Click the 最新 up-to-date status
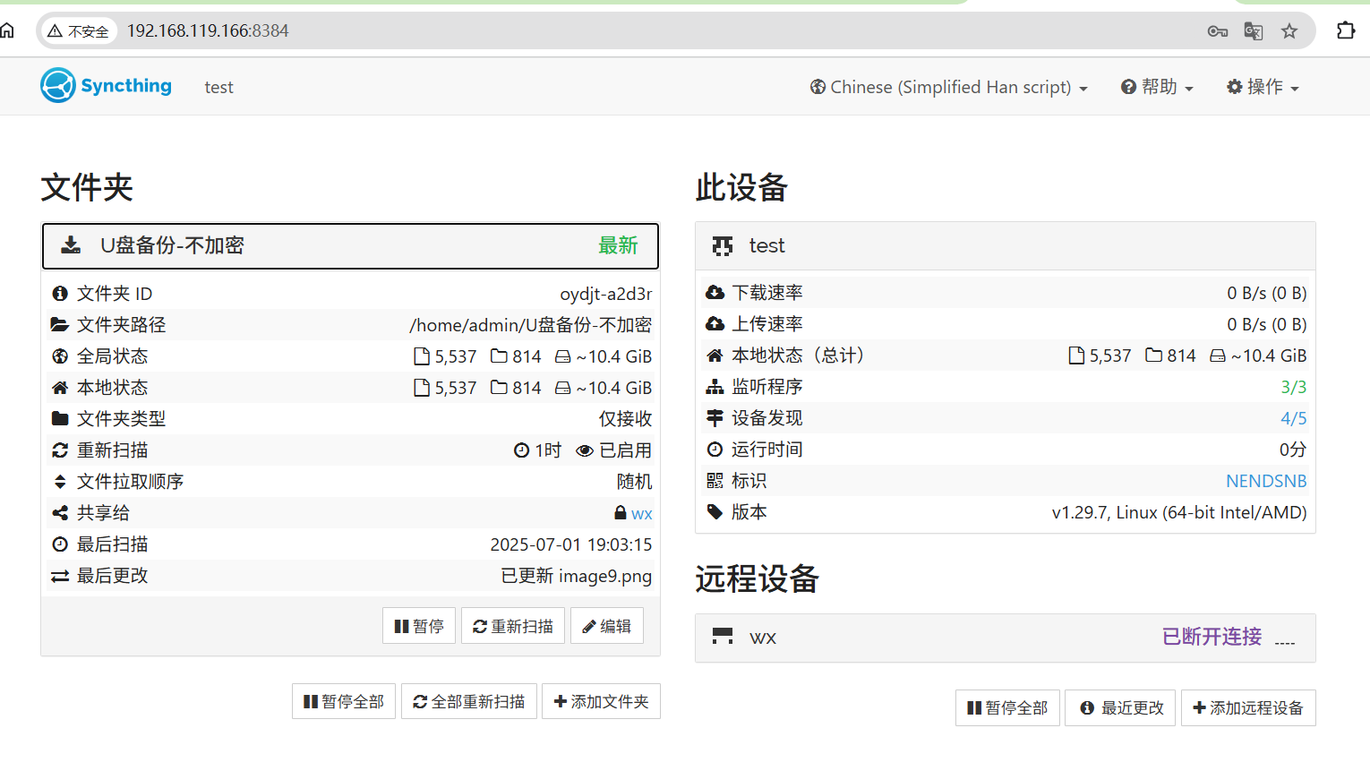Screen dimensions: 1370x771 coord(618,245)
